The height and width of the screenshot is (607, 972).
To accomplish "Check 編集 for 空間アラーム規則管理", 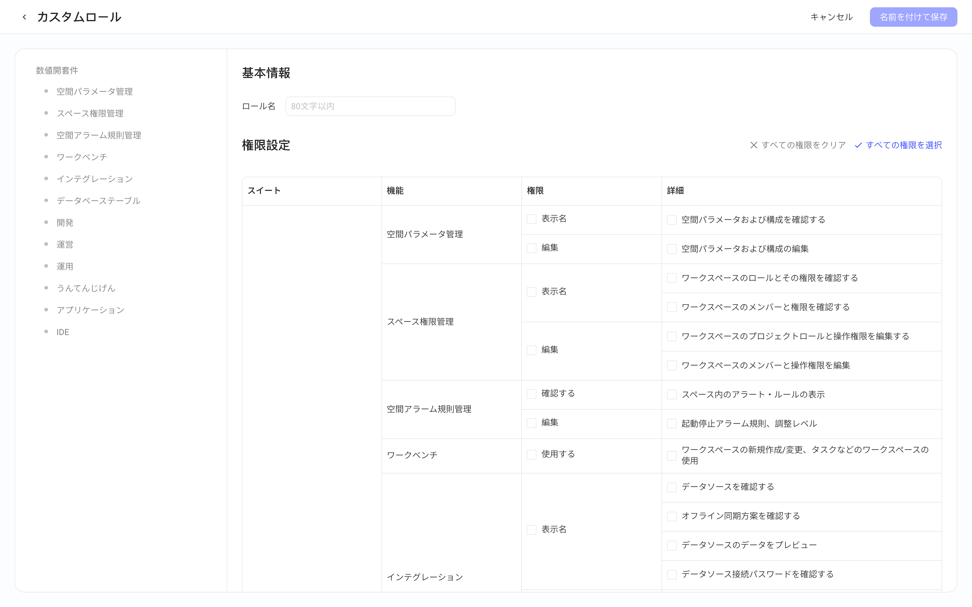I will pos(531,423).
